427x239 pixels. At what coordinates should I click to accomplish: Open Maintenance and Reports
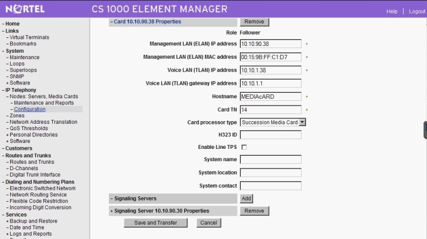44,102
